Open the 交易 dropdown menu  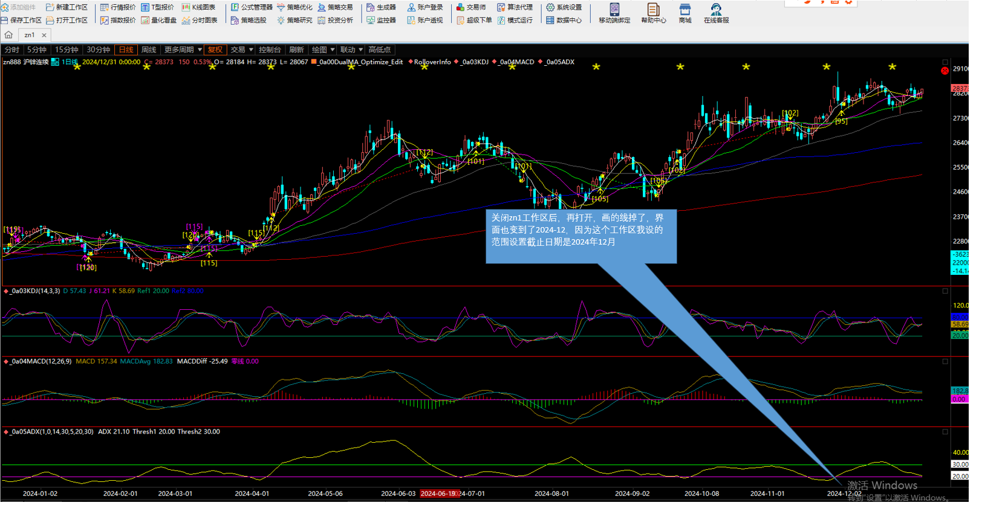pos(241,50)
